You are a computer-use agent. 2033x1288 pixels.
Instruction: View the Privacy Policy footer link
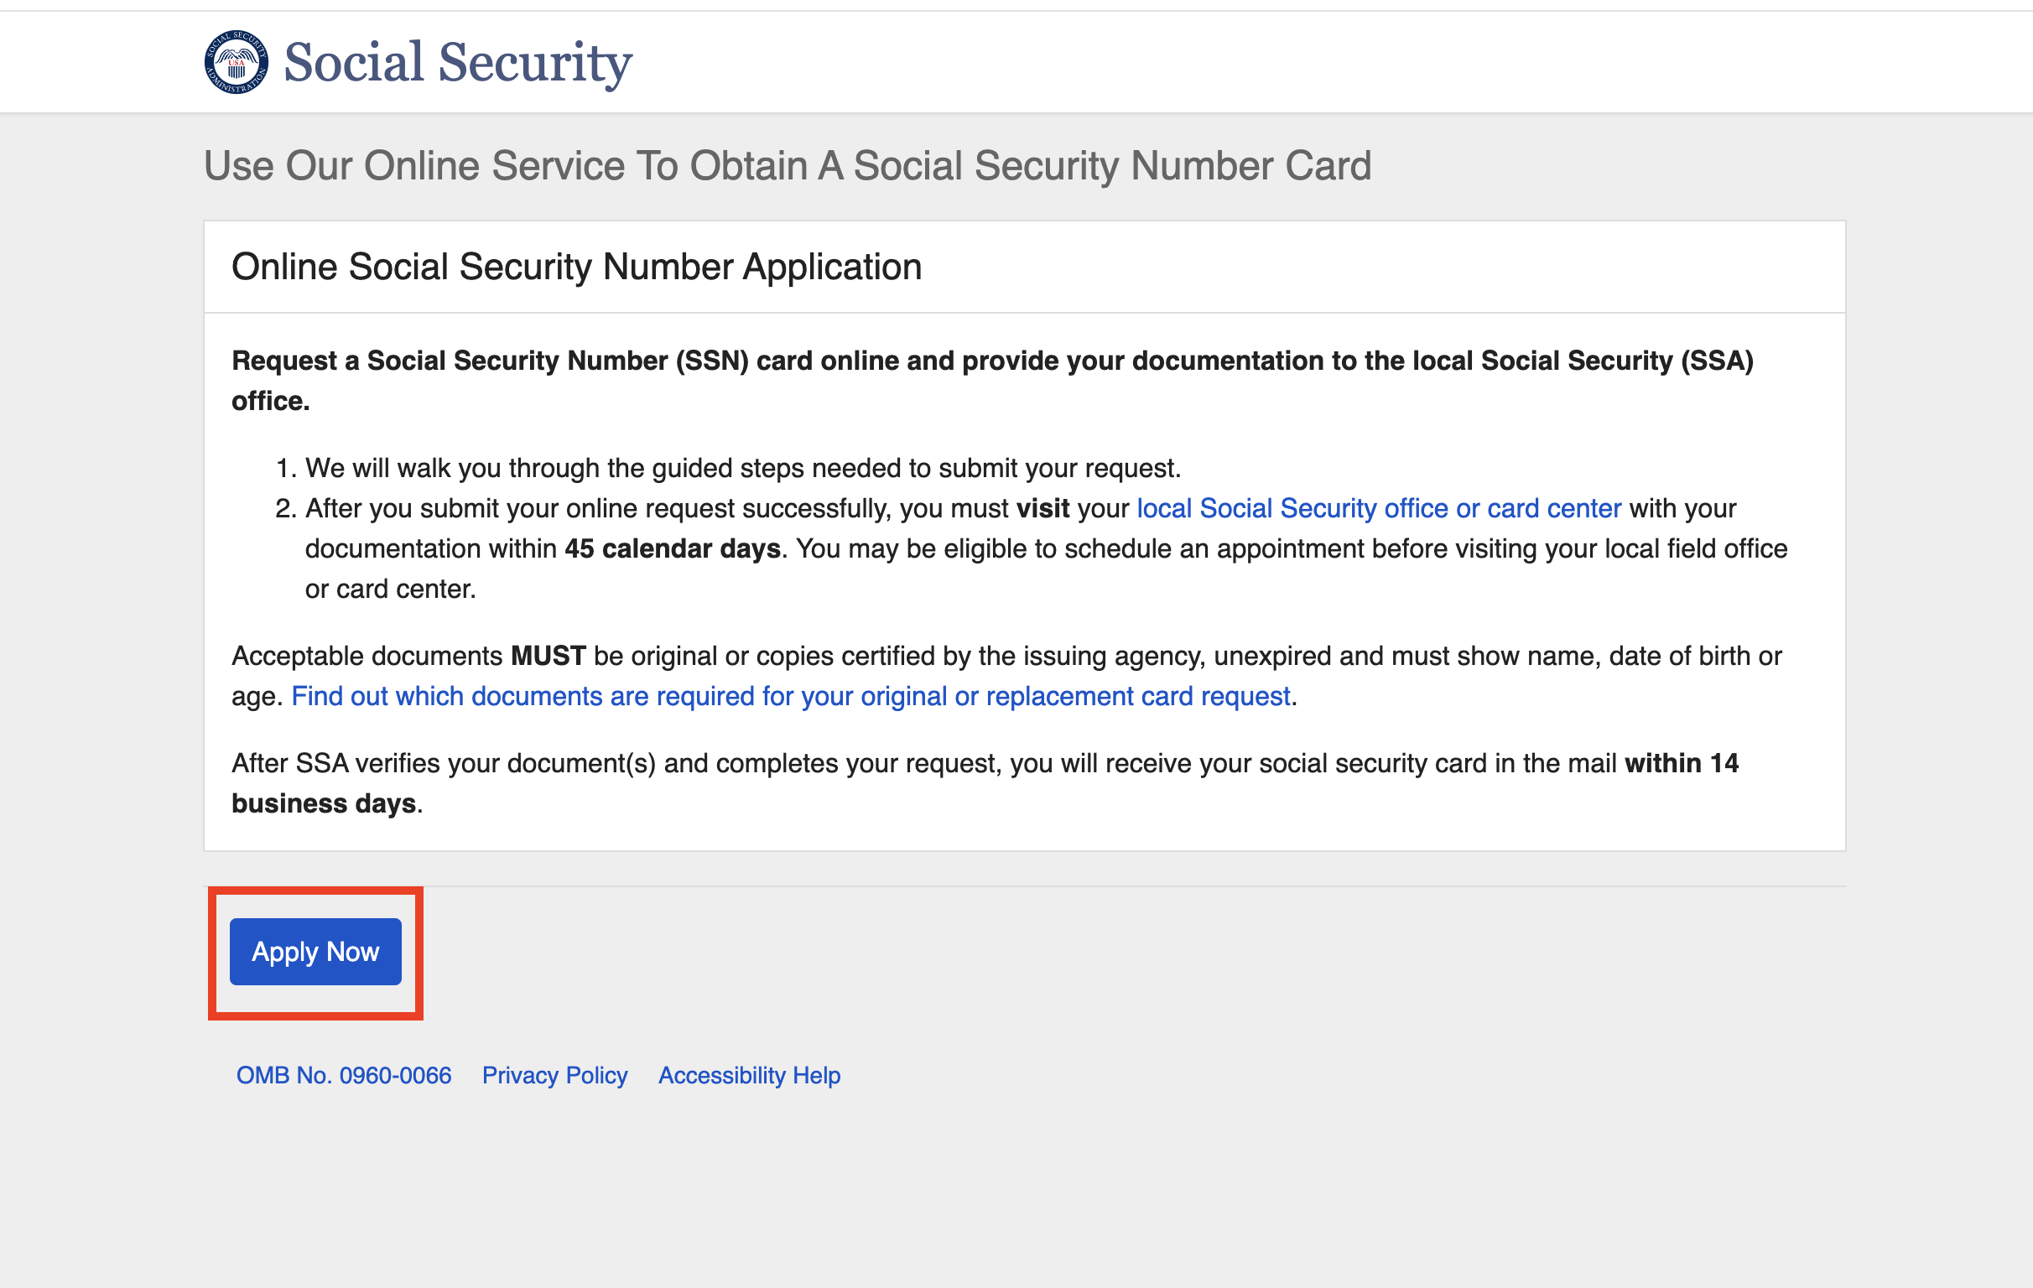click(554, 1074)
